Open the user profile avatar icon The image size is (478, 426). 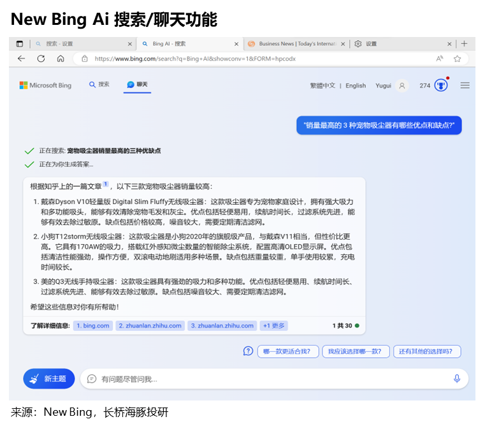click(402, 85)
